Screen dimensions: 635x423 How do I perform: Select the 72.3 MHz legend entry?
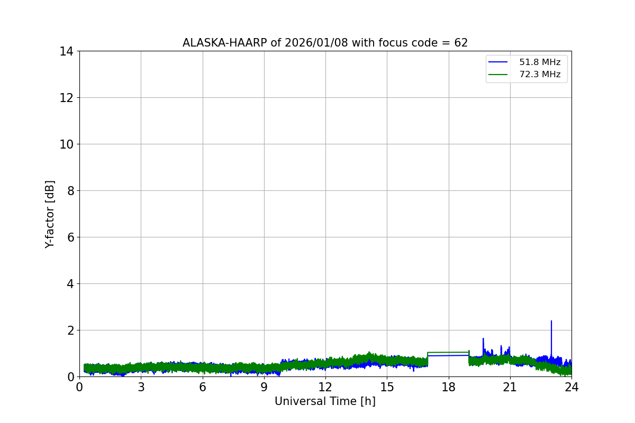pos(540,75)
